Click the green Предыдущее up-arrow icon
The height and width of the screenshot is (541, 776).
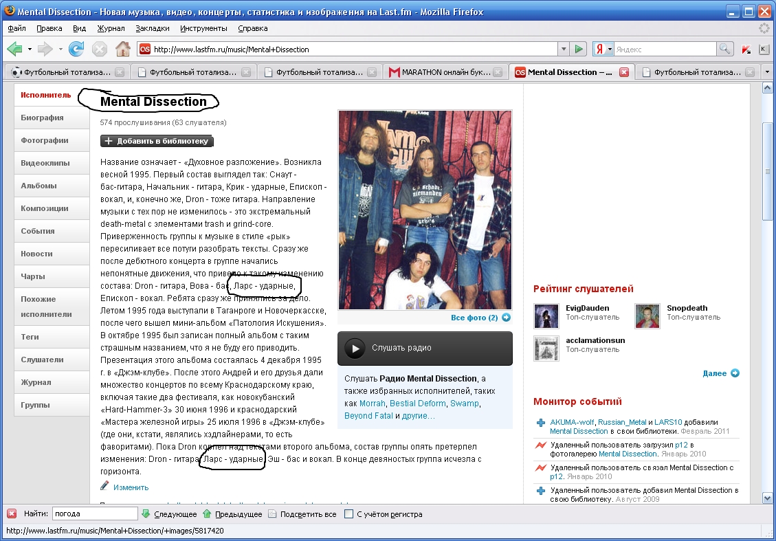tap(207, 514)
